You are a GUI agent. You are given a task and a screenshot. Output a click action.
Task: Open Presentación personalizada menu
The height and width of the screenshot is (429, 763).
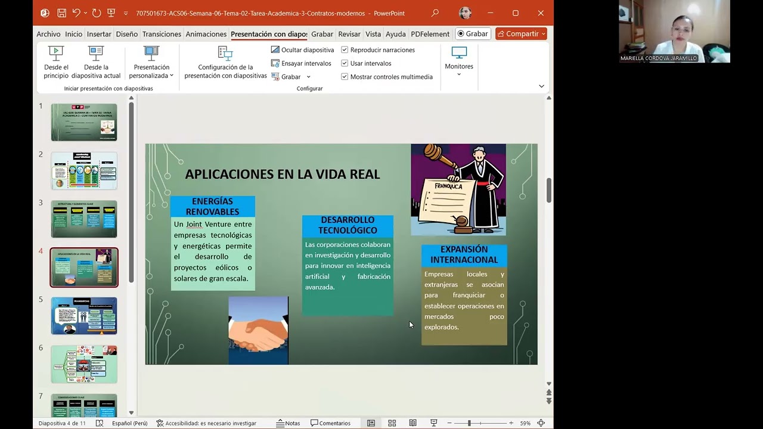tap(151, 63)
